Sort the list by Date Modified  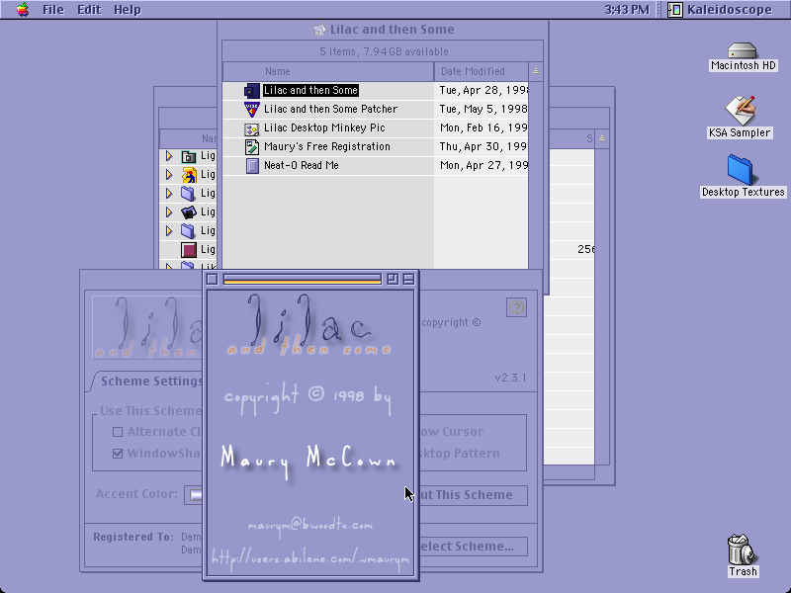click(x=482, y=71)
